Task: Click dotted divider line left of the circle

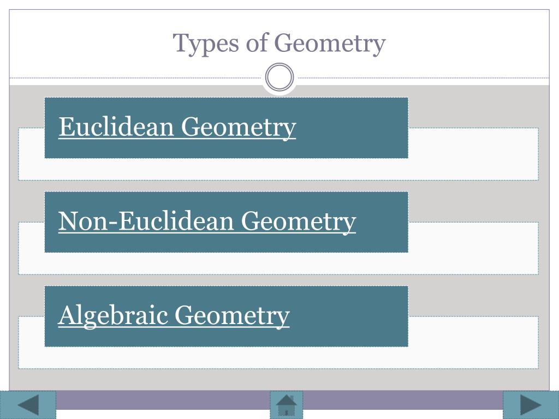Action: 135,77
